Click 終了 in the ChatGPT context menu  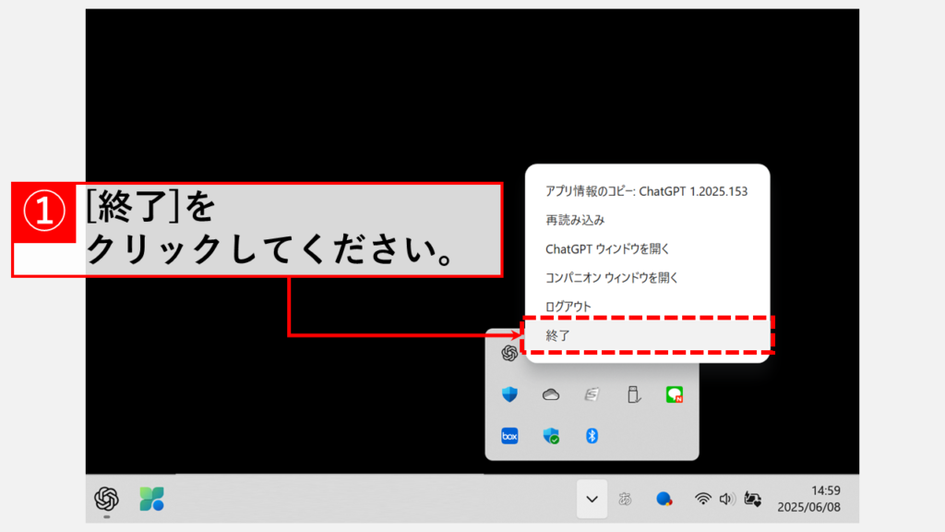558,336
